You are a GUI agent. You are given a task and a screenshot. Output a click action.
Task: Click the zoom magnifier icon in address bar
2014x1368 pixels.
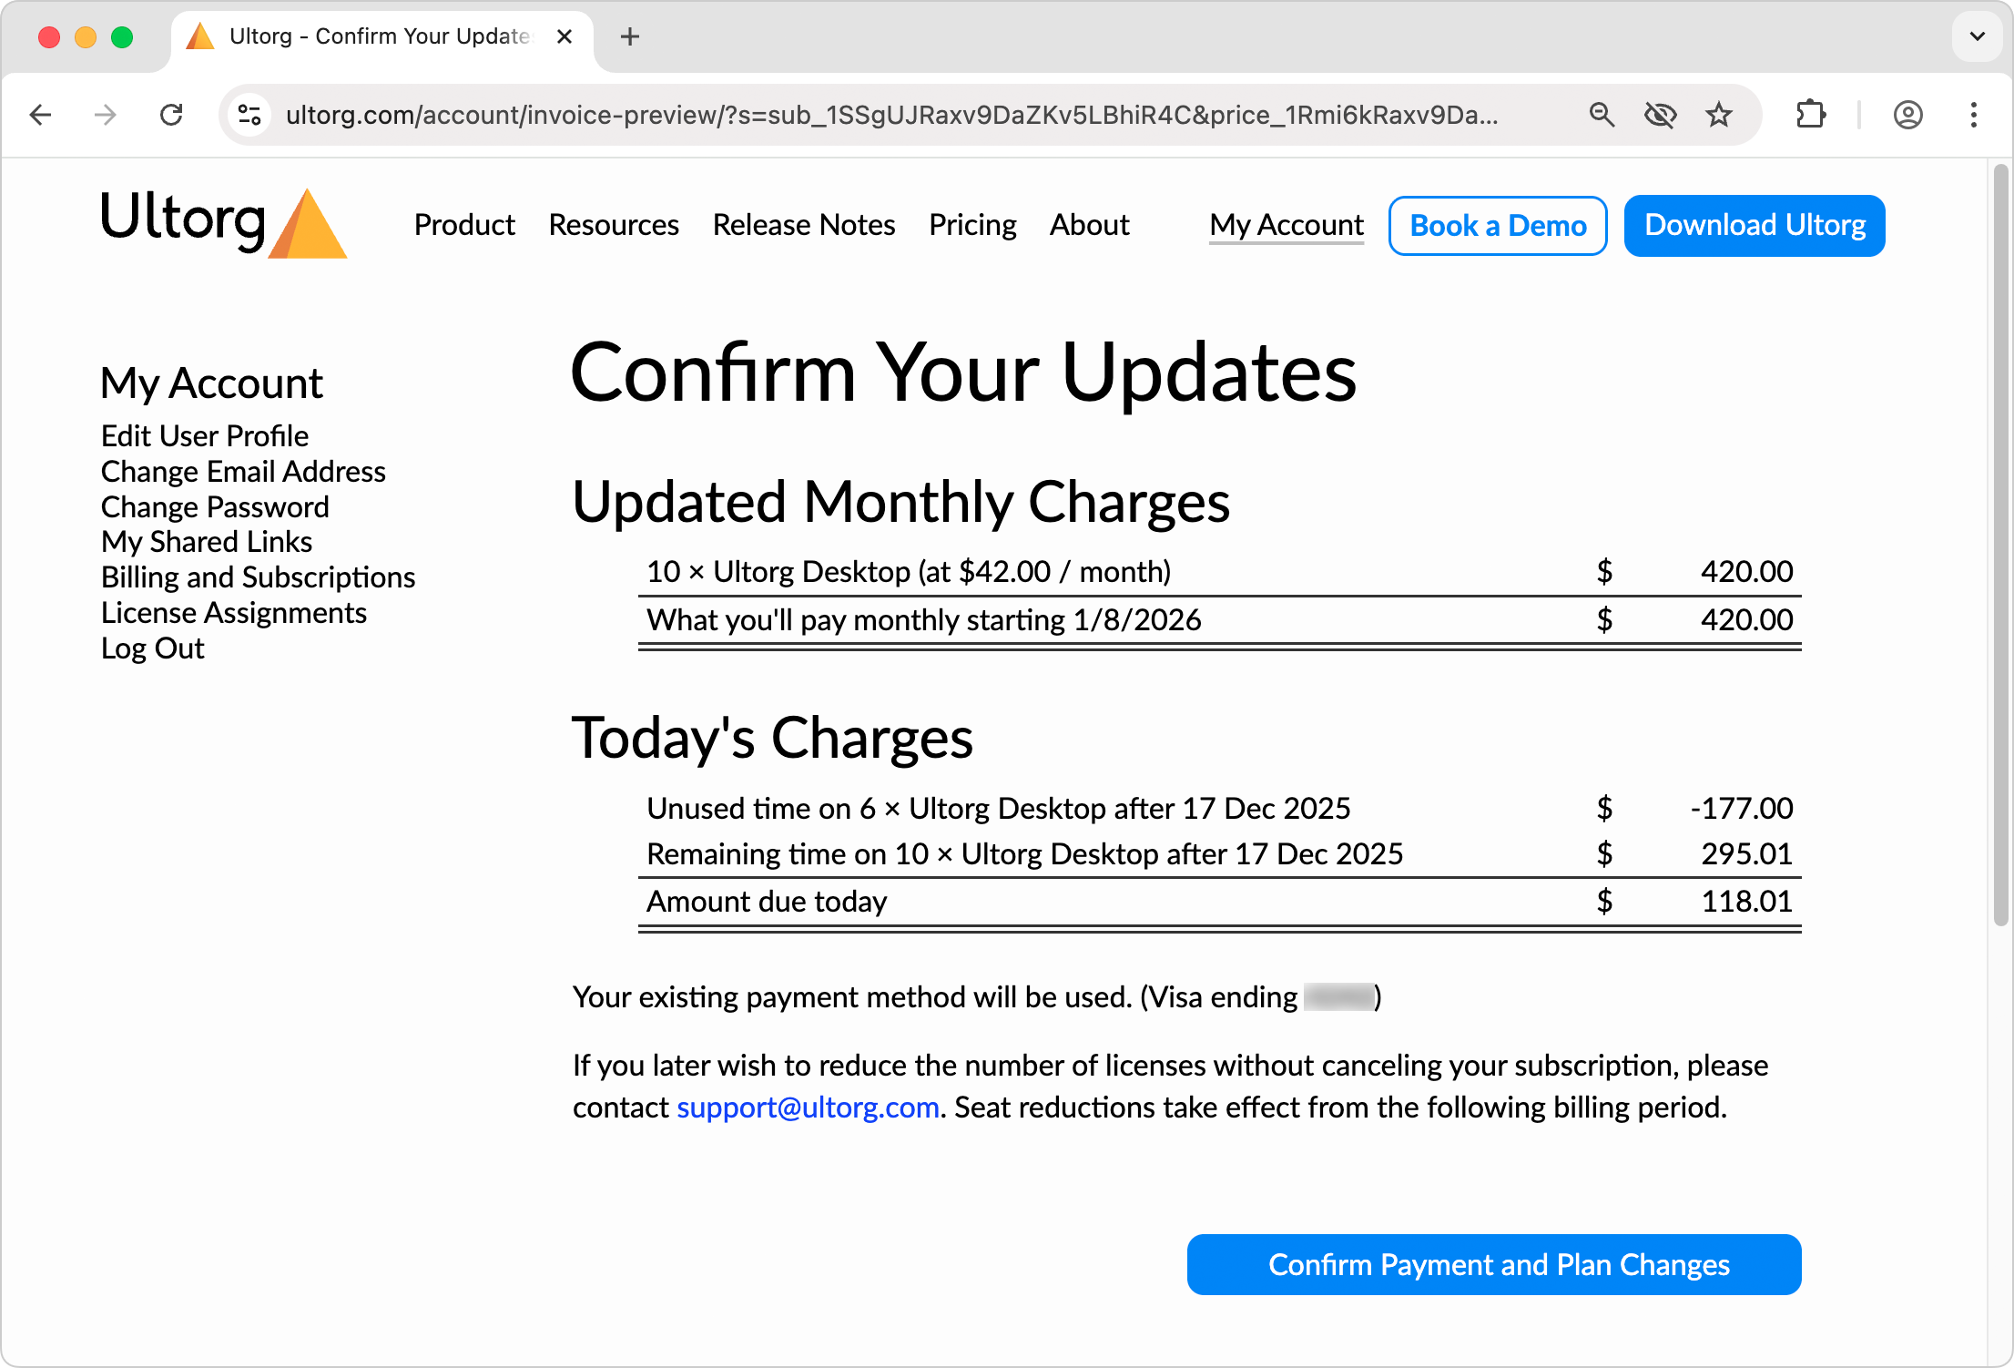(x=1602, y=115)
